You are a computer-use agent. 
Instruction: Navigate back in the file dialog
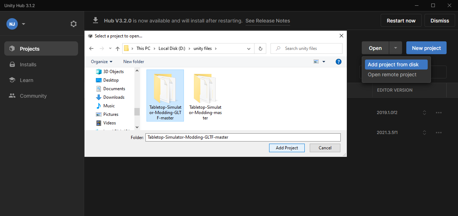click(91, 48)
